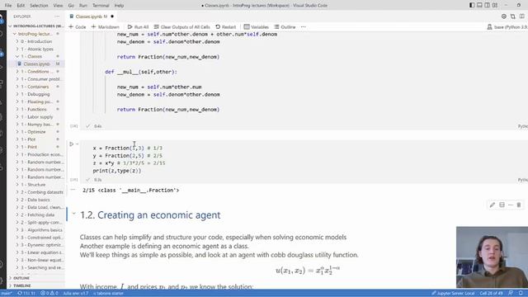The image size is (528, 297).
Task: Expand the '2 - Fetching data' folder
Action: click(x=36, y=214)
